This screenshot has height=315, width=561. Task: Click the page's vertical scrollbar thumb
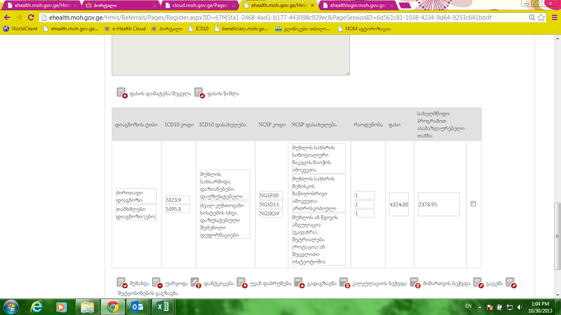pos(557,236)
